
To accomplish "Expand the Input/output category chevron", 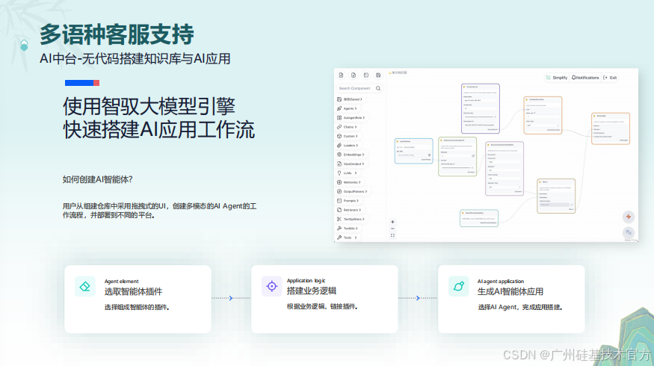I will point(363,164).
